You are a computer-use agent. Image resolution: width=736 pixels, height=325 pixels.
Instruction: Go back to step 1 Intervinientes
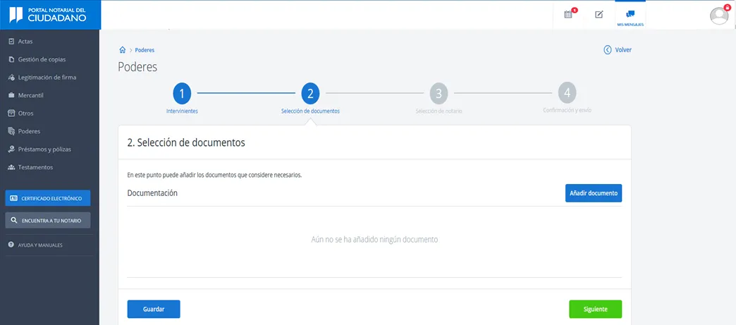click(x=182, y=94)
